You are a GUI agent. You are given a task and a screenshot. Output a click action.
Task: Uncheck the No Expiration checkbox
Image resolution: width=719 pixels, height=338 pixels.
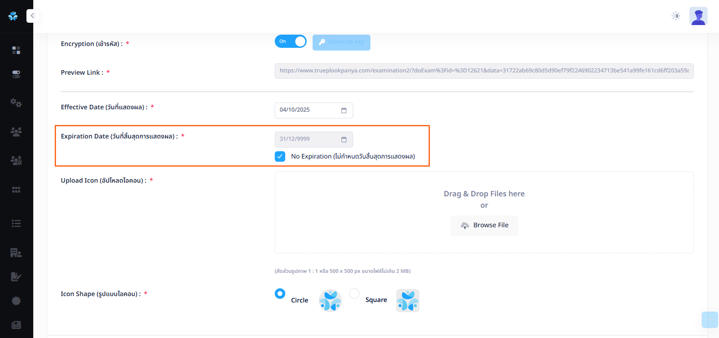tap(280, 157)
